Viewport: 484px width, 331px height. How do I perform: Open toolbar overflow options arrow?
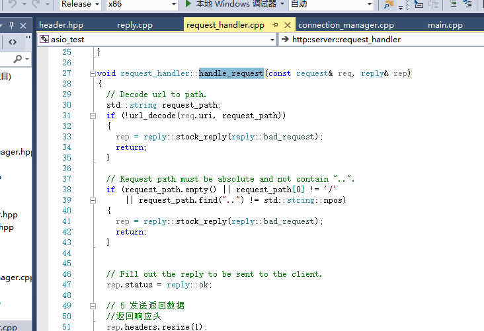click(x=401, y=7)
